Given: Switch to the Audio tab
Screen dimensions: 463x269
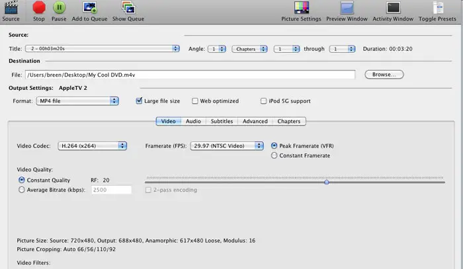Looking at the screenshot, I should point(193,121).
